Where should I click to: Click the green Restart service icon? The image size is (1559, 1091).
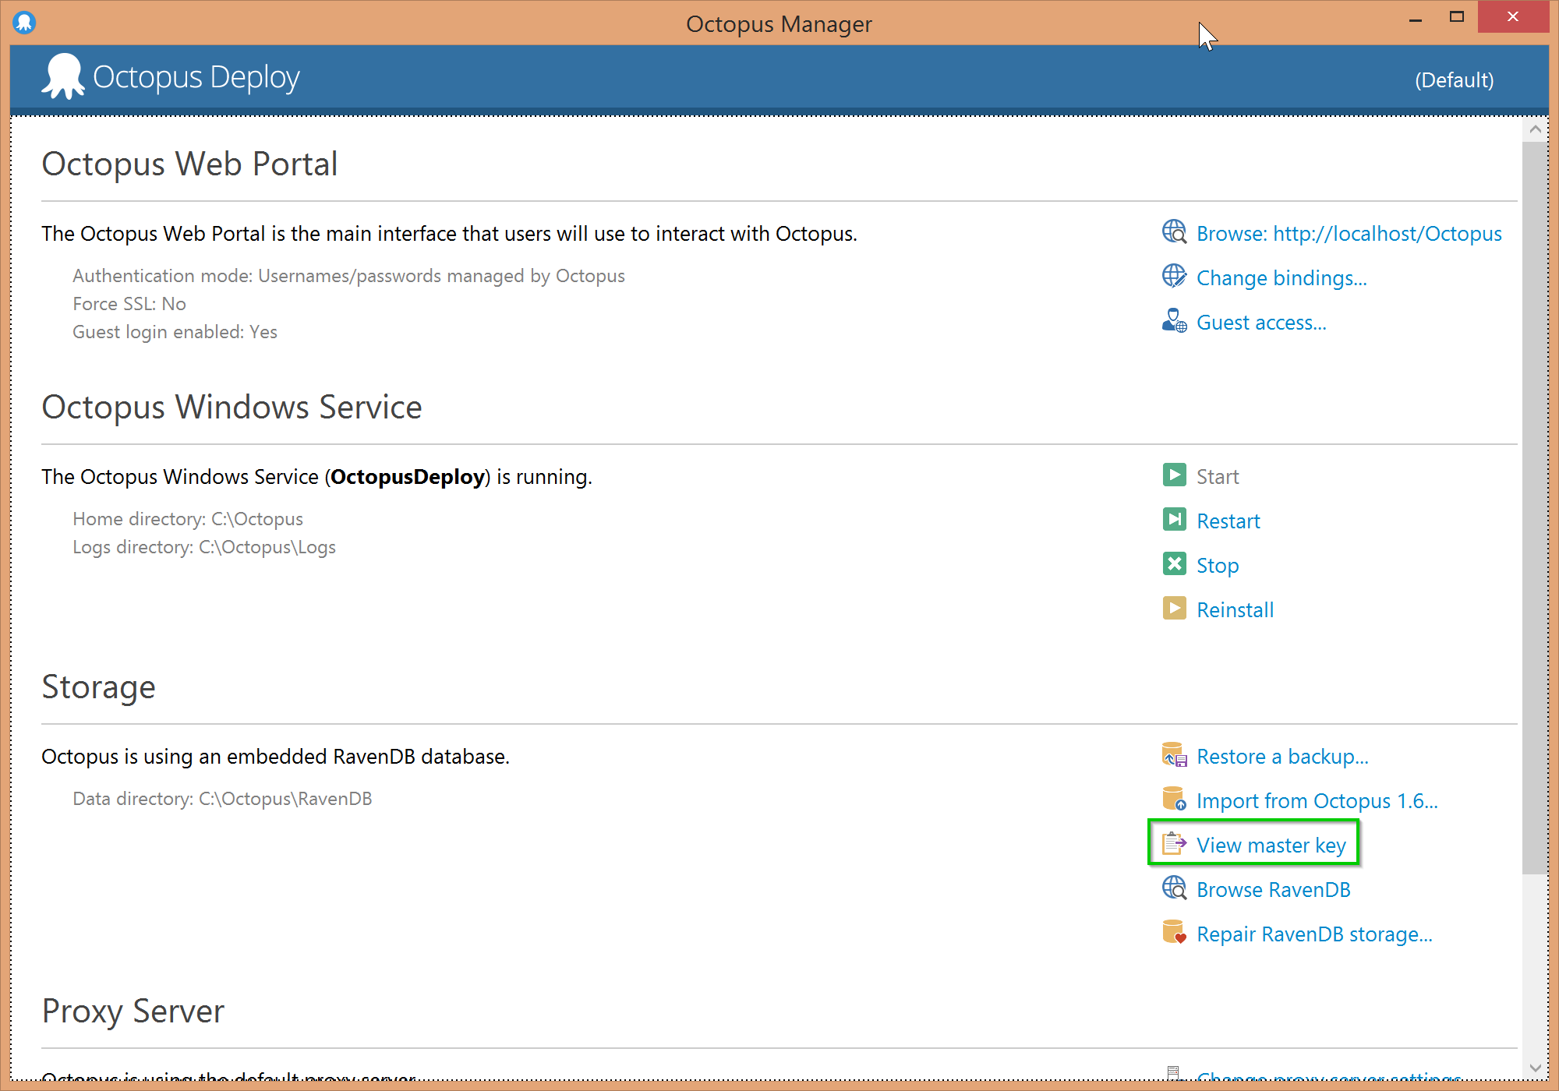[x=1174, y=520]
